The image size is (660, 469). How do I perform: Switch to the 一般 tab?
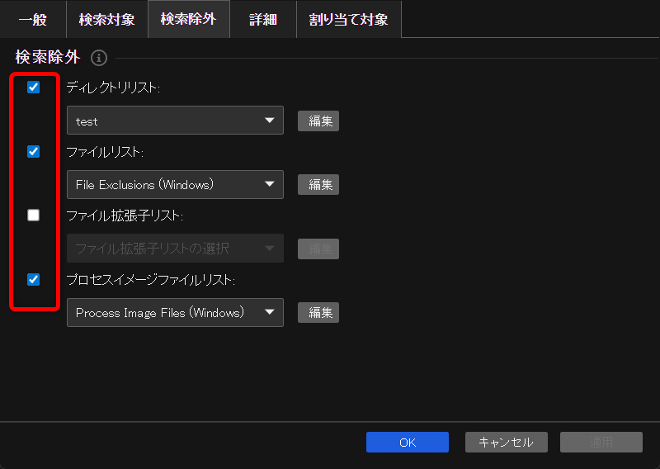click(x=33, y=19)
